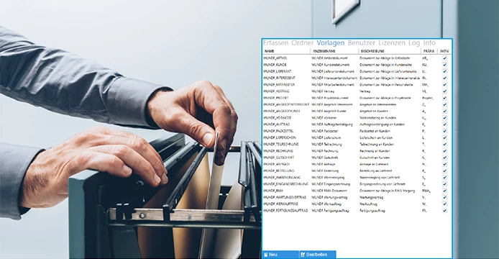
Task: Click the 'Projekt_' prefix cell
Action: (x=428, y=98)
